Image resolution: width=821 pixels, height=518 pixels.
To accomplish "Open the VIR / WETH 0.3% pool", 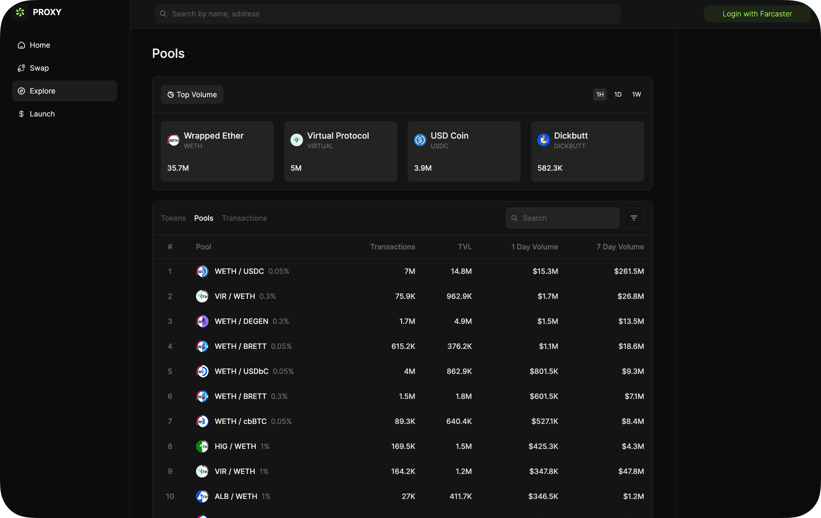I will (x=402, y=297).
